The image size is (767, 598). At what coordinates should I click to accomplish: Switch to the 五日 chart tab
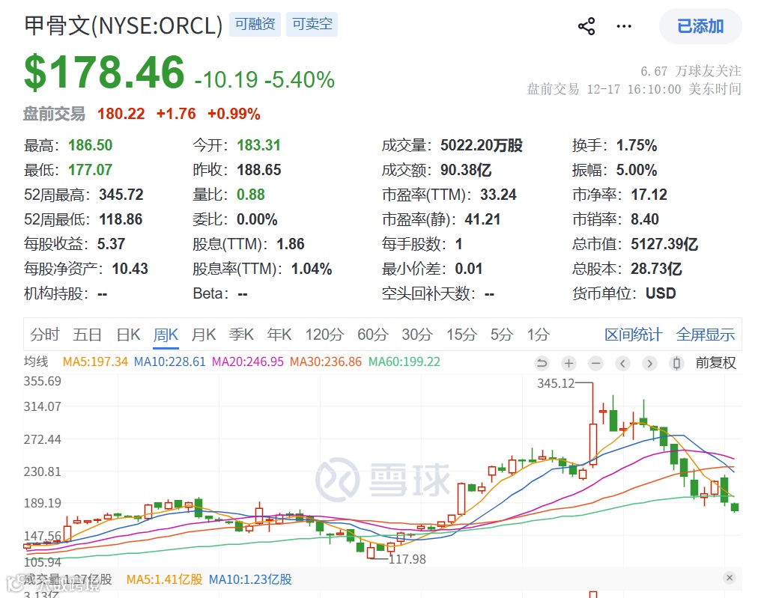(87, 335)
